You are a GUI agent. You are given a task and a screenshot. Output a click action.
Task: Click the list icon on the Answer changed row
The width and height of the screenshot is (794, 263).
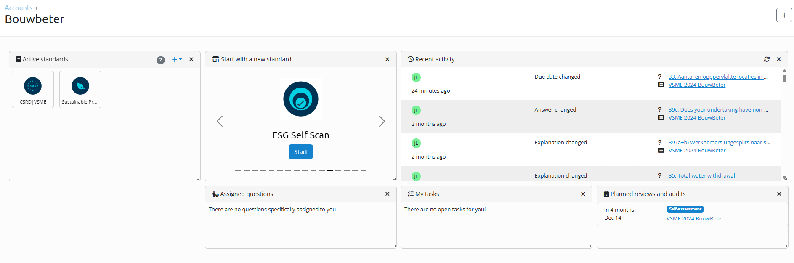(x=661, y=117)
